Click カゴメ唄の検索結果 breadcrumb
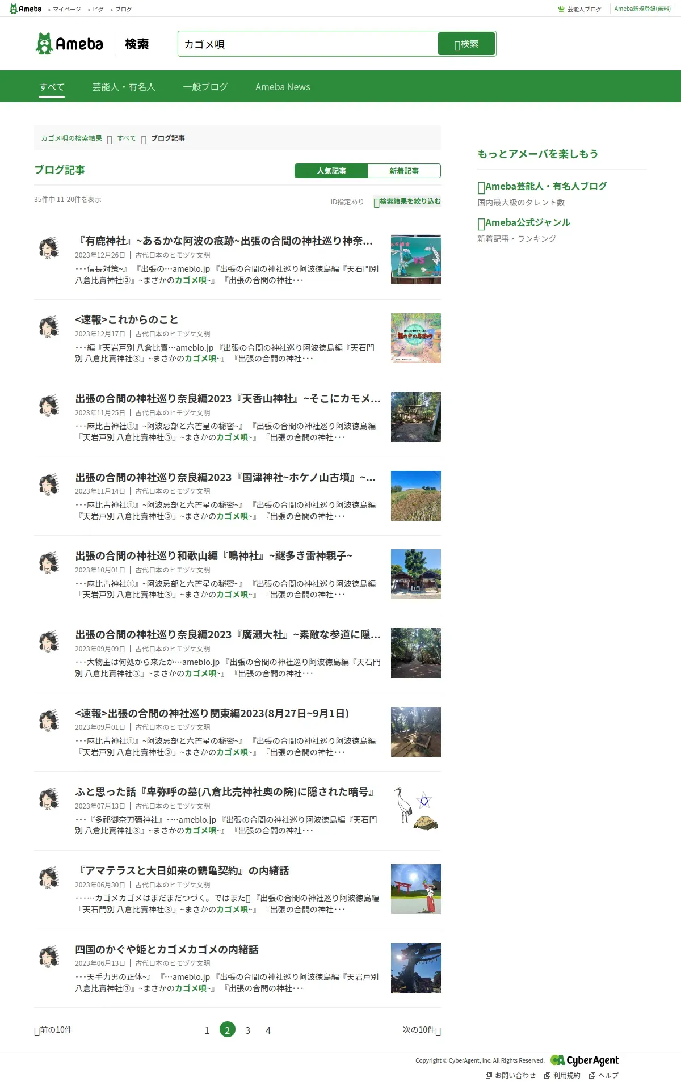Image resolution: width=681 pixels, height=1082 pixels. (72, 138)
